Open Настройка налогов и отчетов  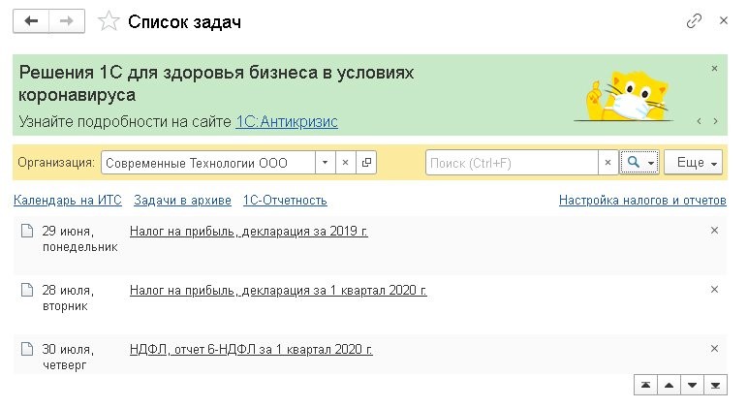[641, 201]
